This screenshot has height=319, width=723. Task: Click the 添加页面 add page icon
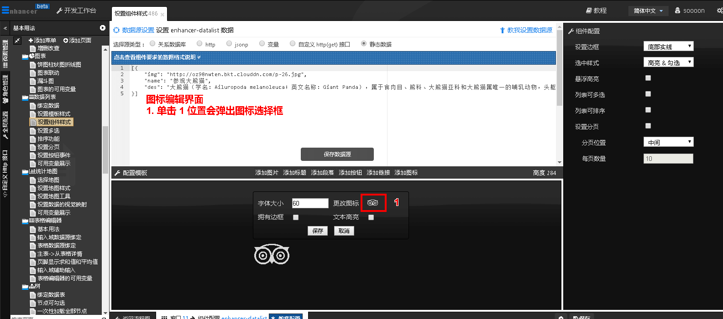66,41
